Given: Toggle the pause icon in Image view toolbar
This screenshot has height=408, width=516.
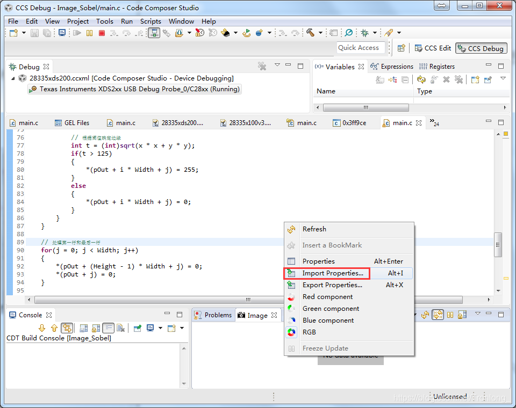Looking at the screenshot, I should (450, 315).
